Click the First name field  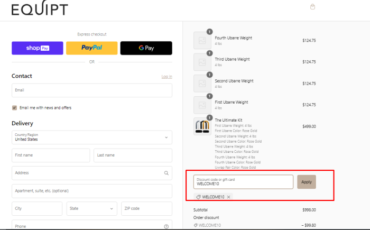tap(51, 155)
